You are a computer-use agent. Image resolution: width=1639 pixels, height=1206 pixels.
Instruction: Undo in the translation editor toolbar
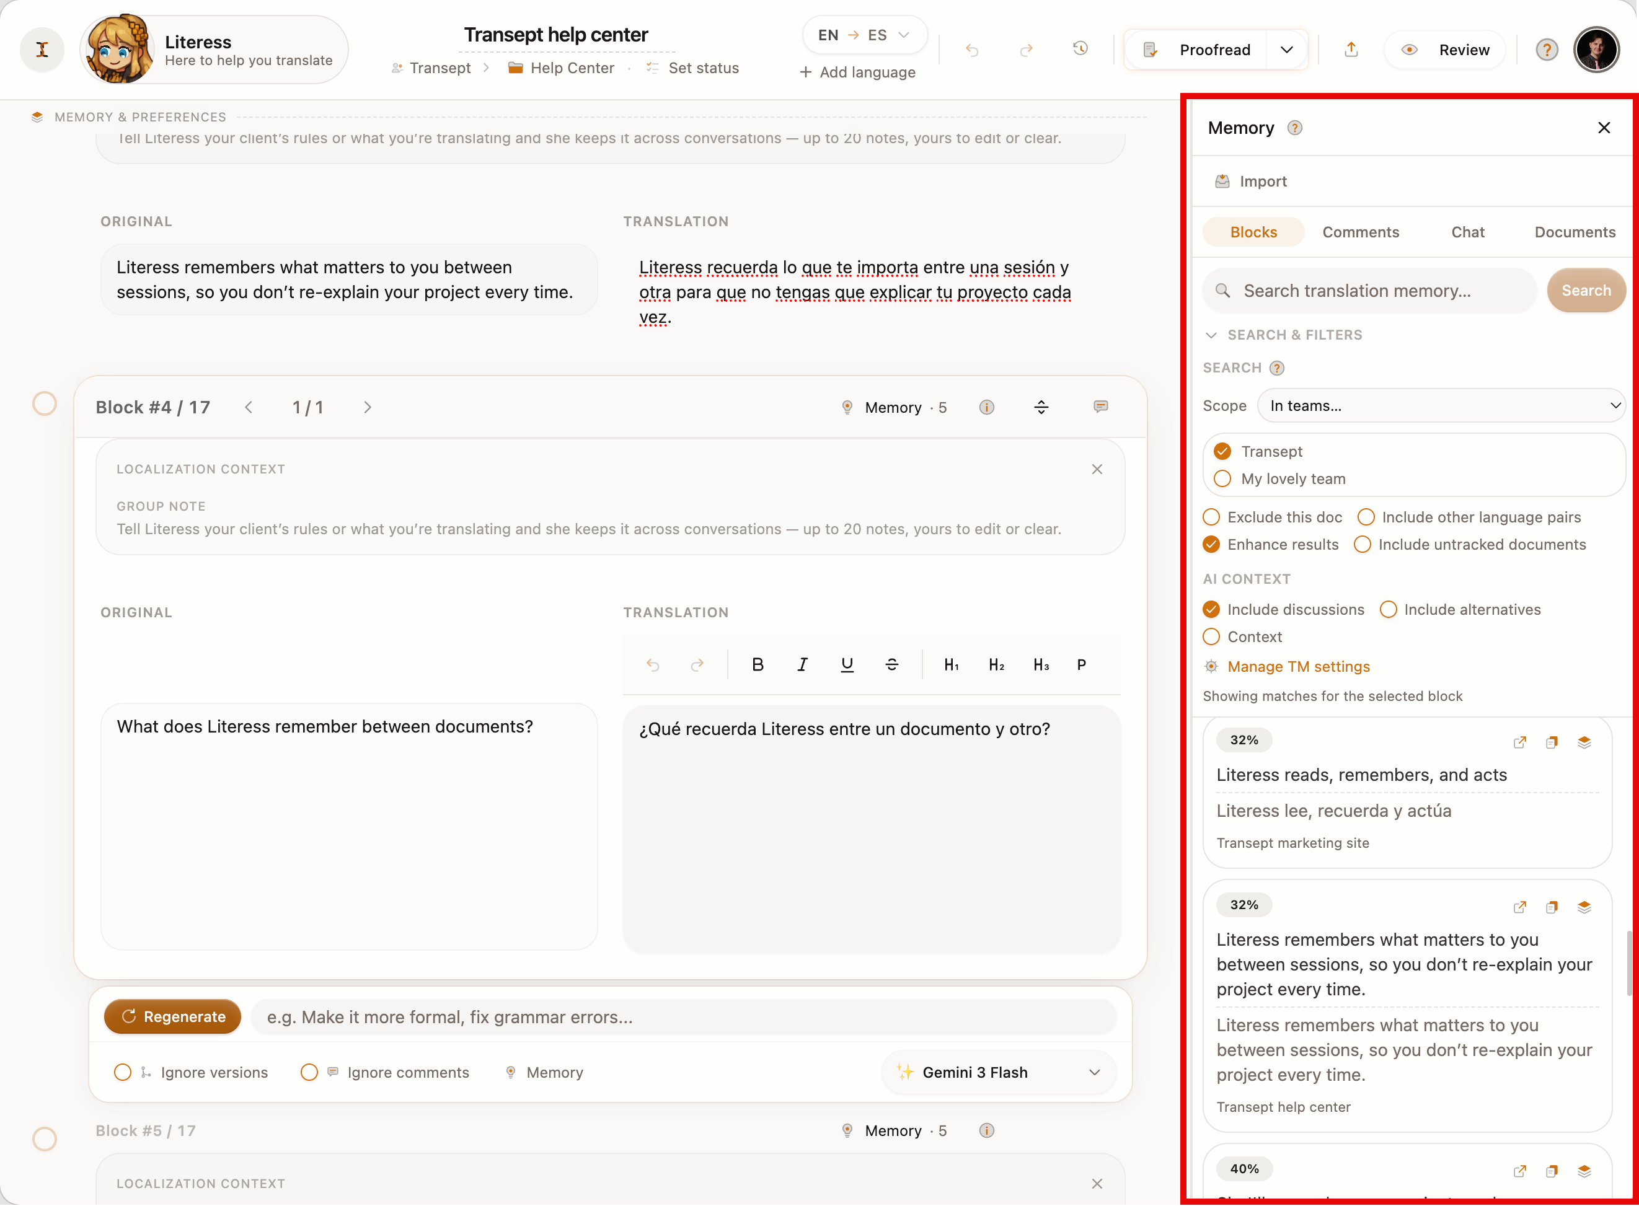pyautogui.click(x=653, y=664)
